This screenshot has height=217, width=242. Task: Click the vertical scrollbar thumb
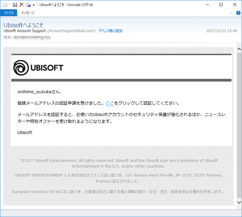click(x=239, y=125)
